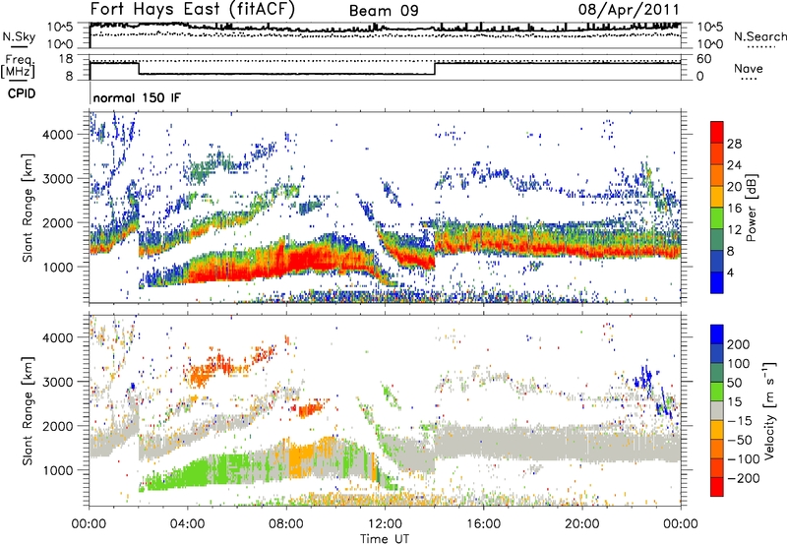Click the 'N.Search' legend label
This screenshot has width=787, height=545.
[759, 36]
